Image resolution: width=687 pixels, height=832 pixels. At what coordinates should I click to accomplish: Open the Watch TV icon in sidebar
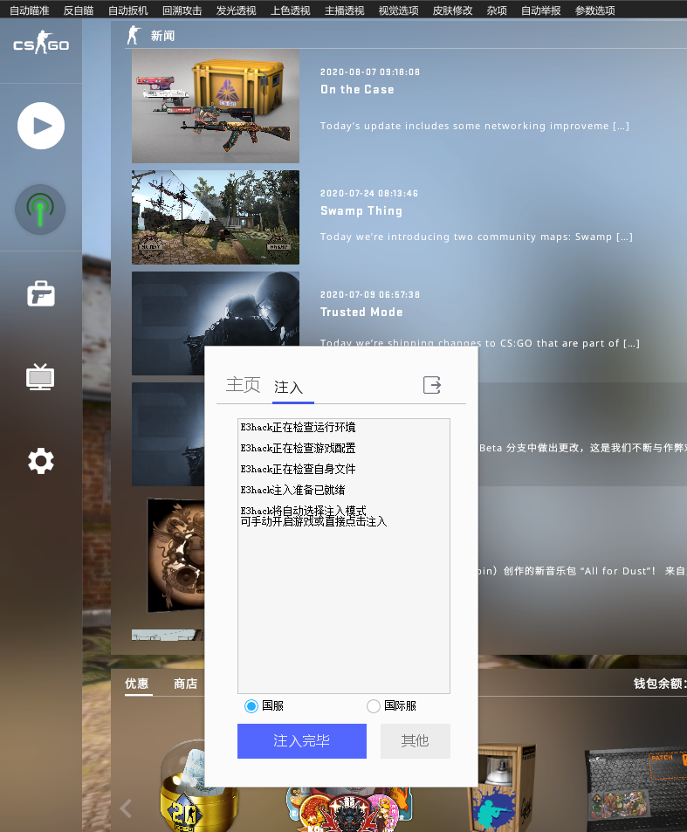click(41, 377)
